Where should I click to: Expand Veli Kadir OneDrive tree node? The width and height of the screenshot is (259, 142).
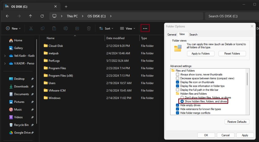click(x=5, y=56)
